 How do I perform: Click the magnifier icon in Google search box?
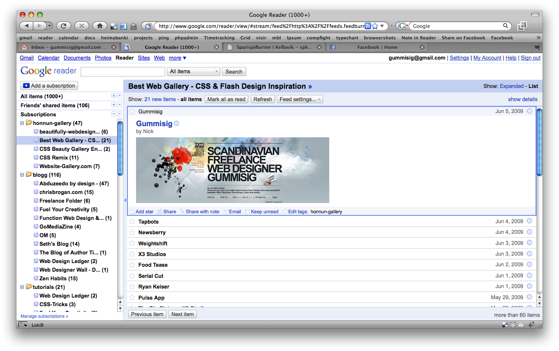(x=506, y=26)
